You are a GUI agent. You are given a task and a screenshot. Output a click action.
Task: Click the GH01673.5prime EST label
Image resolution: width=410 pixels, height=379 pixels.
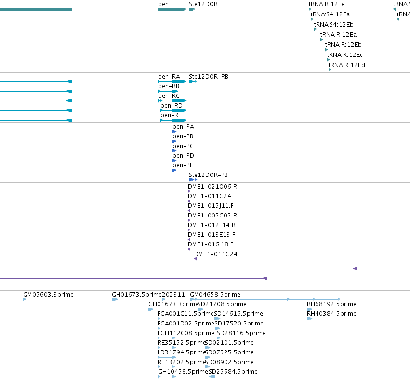tap(137, 295)
